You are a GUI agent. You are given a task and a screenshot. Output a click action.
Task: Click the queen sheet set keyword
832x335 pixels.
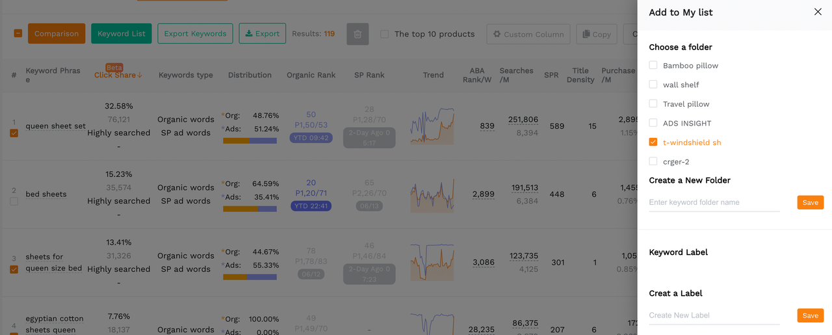click(56, 126)
